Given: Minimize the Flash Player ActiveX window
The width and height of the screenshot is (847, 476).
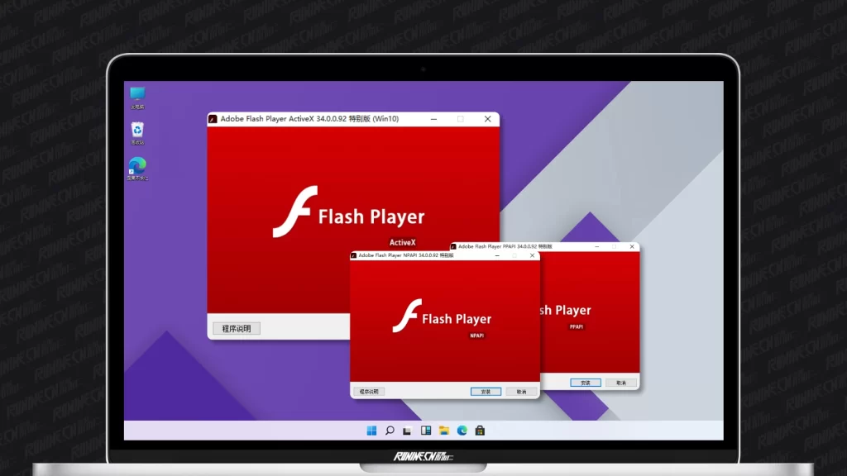Looking at the screenshot, I should pos(433,119).
